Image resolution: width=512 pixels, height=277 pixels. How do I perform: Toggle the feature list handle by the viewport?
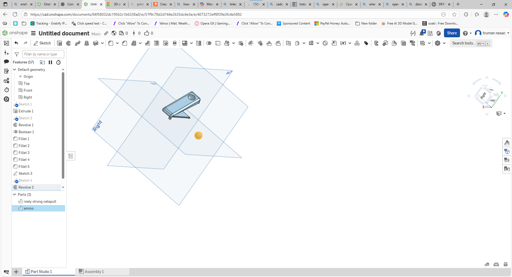click(x=71, y=156)
